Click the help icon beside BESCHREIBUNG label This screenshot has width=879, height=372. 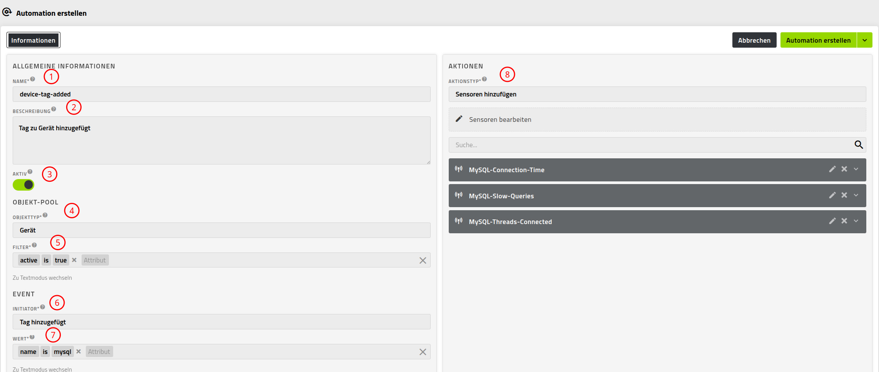[54, 109]
